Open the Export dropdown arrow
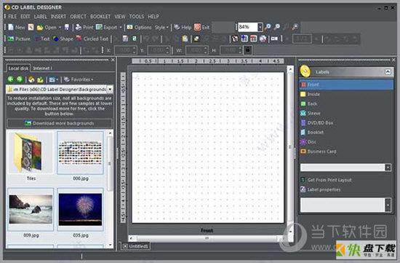 coord(121,28)
